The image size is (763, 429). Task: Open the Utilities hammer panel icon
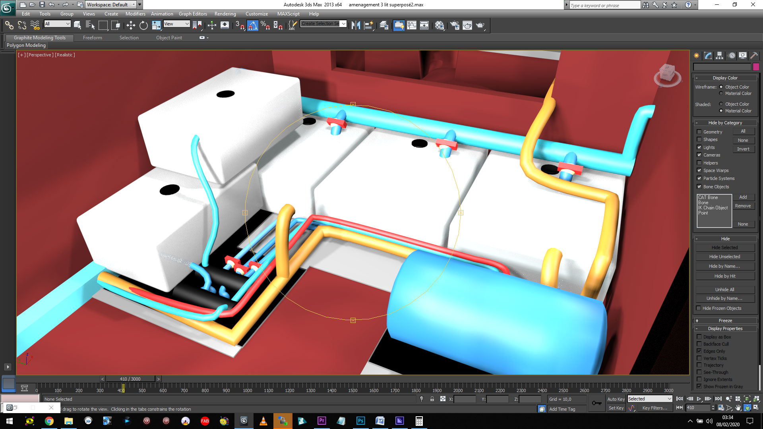[754, 56]
